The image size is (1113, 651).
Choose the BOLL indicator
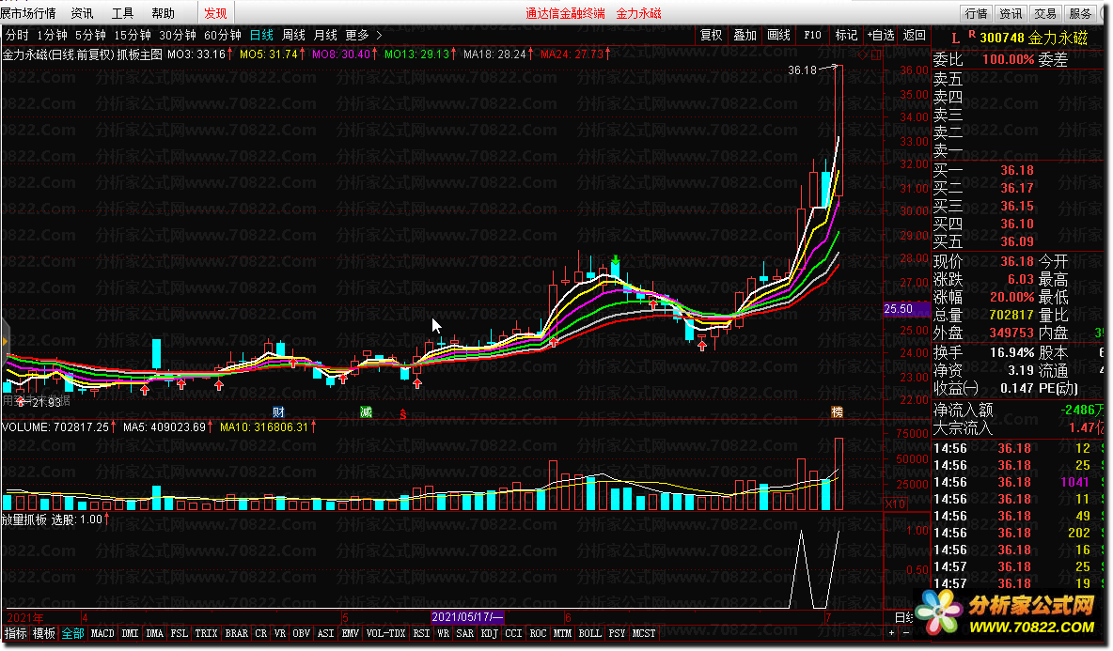pos(589,633)
